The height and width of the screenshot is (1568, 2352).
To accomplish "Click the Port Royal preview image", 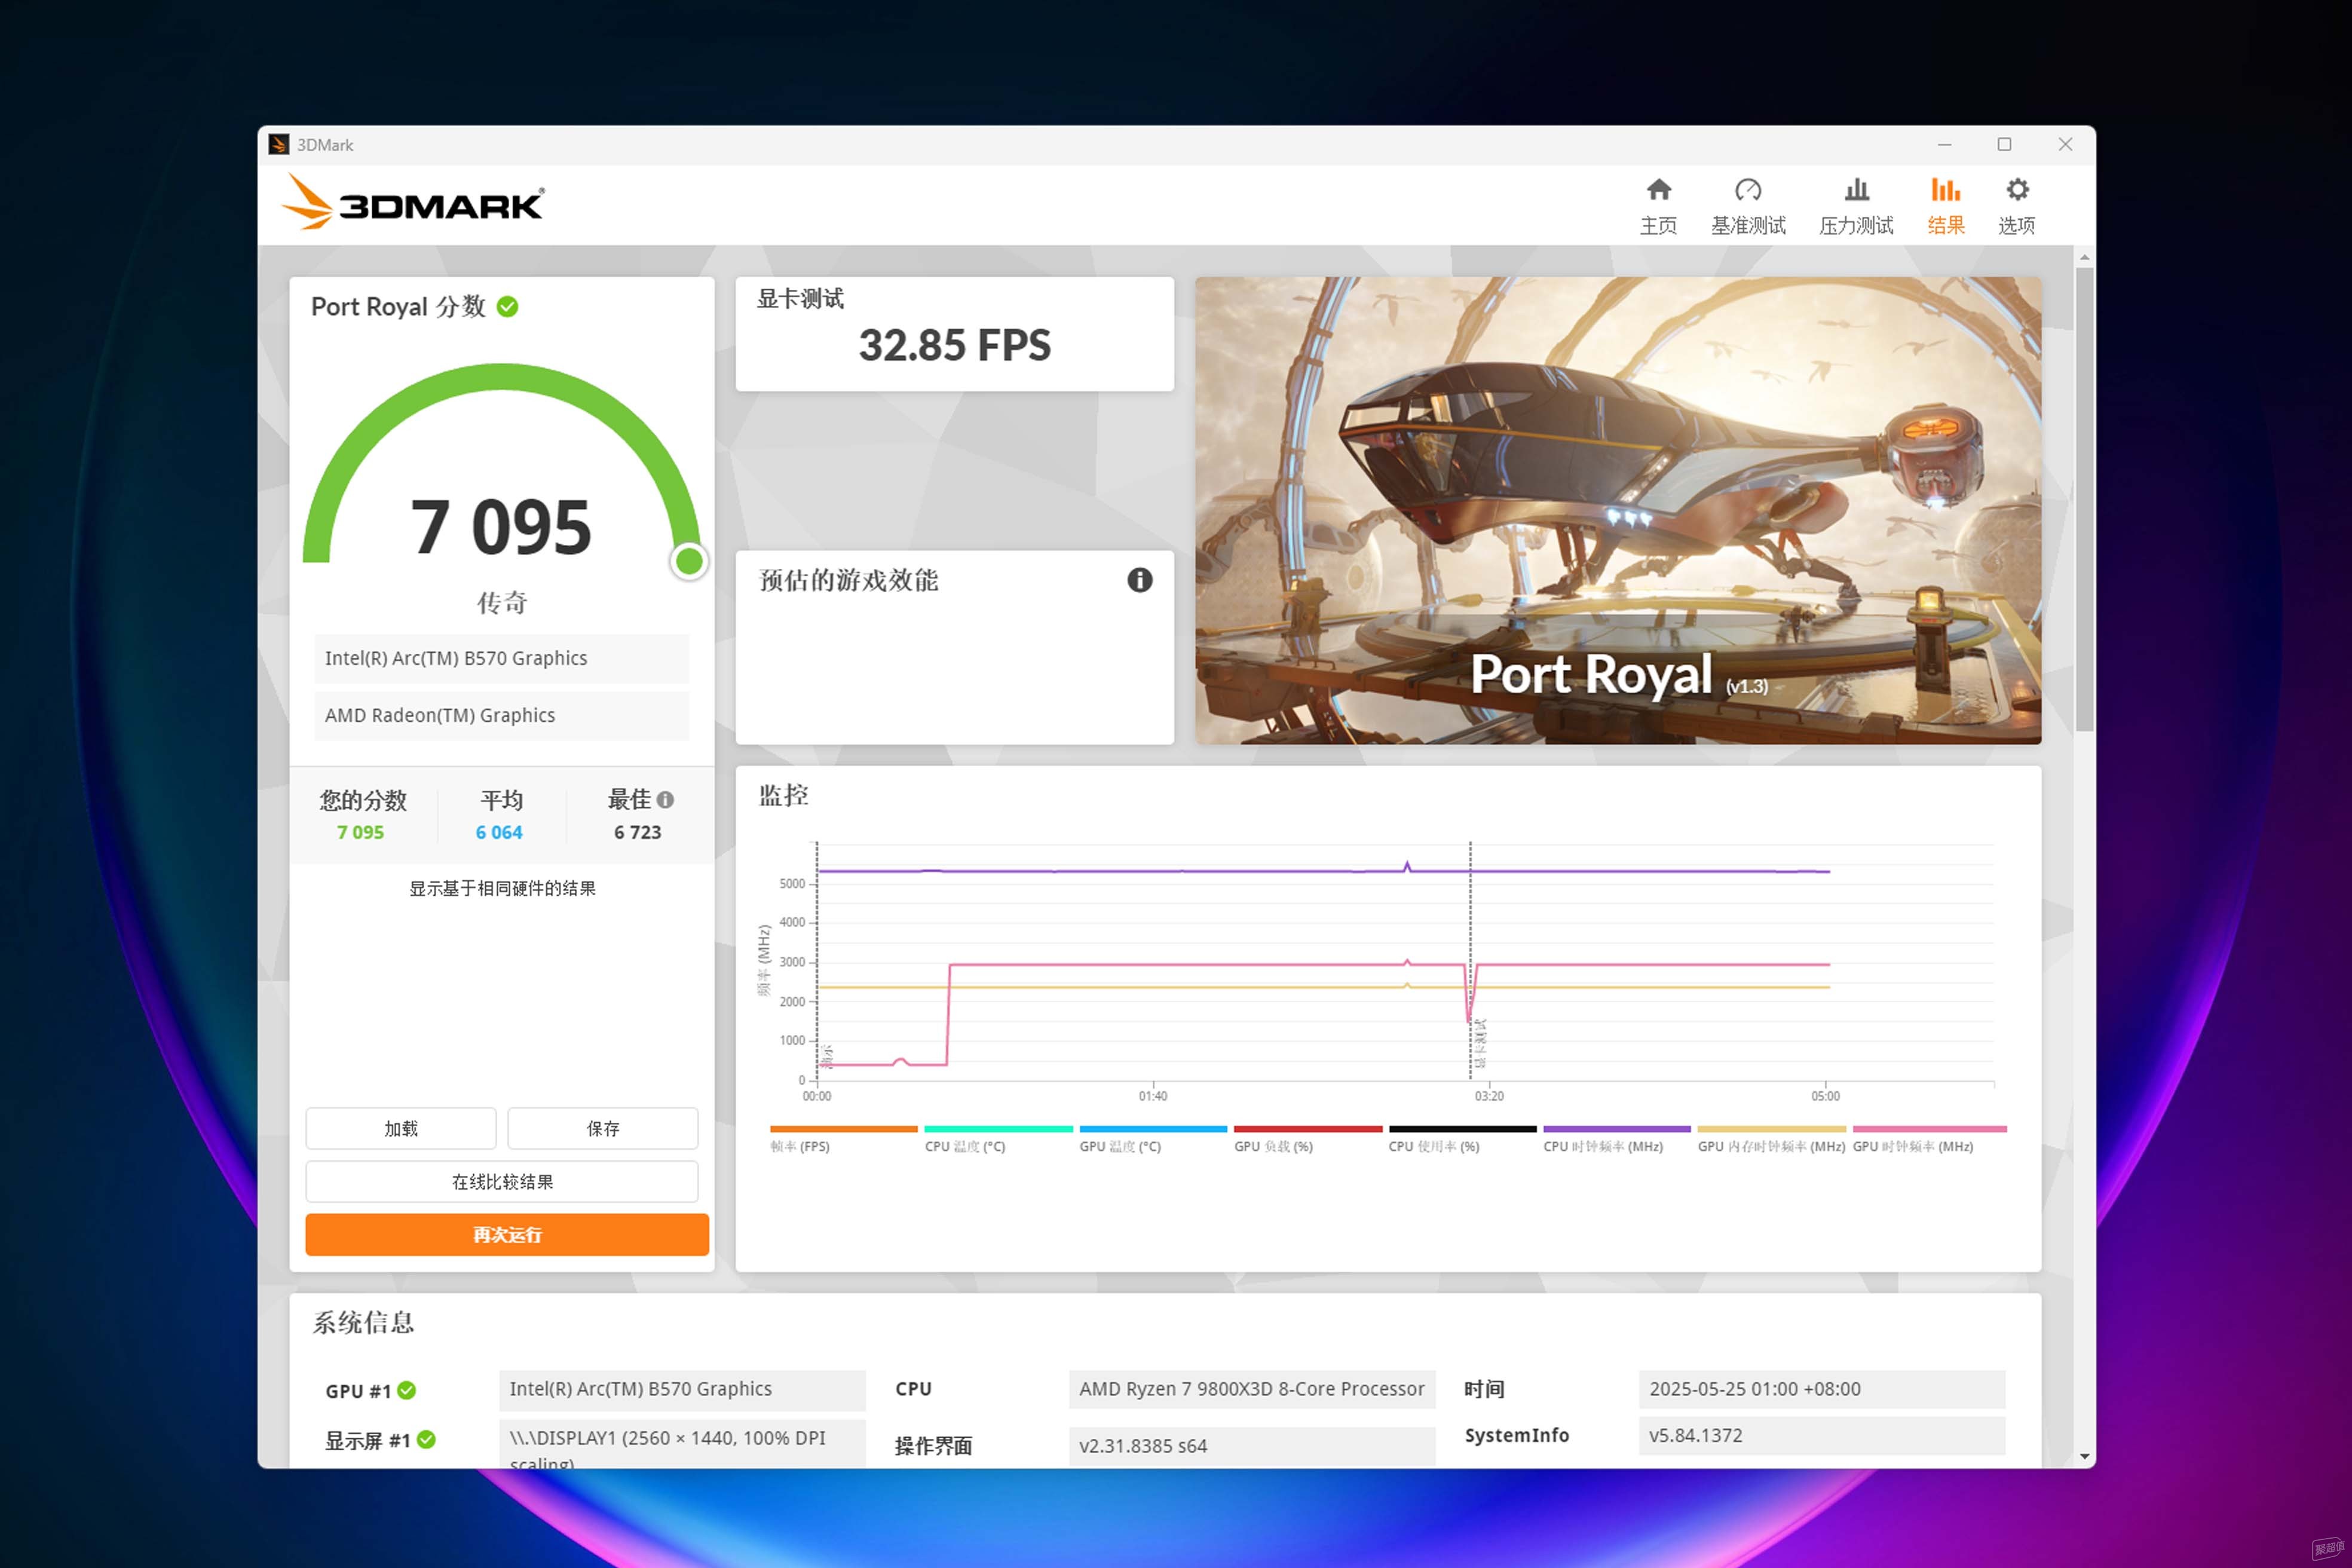I will (x=1618, y=510).
